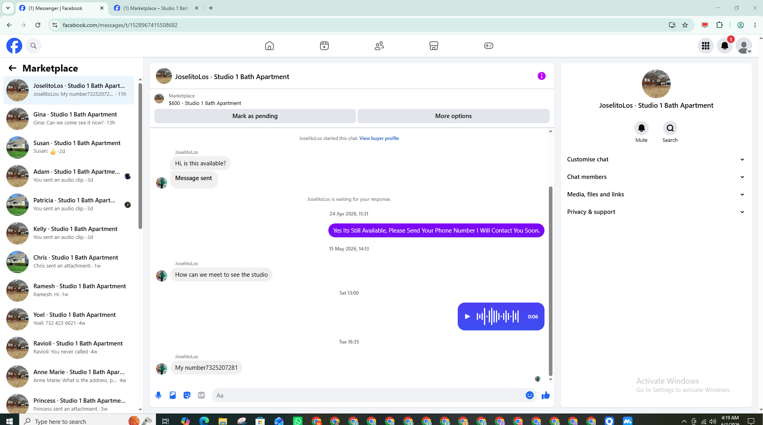Viewport: 763px width, 425px height.
Task: Click the chat messages scrollbar
Action: [x=550, y=281]
